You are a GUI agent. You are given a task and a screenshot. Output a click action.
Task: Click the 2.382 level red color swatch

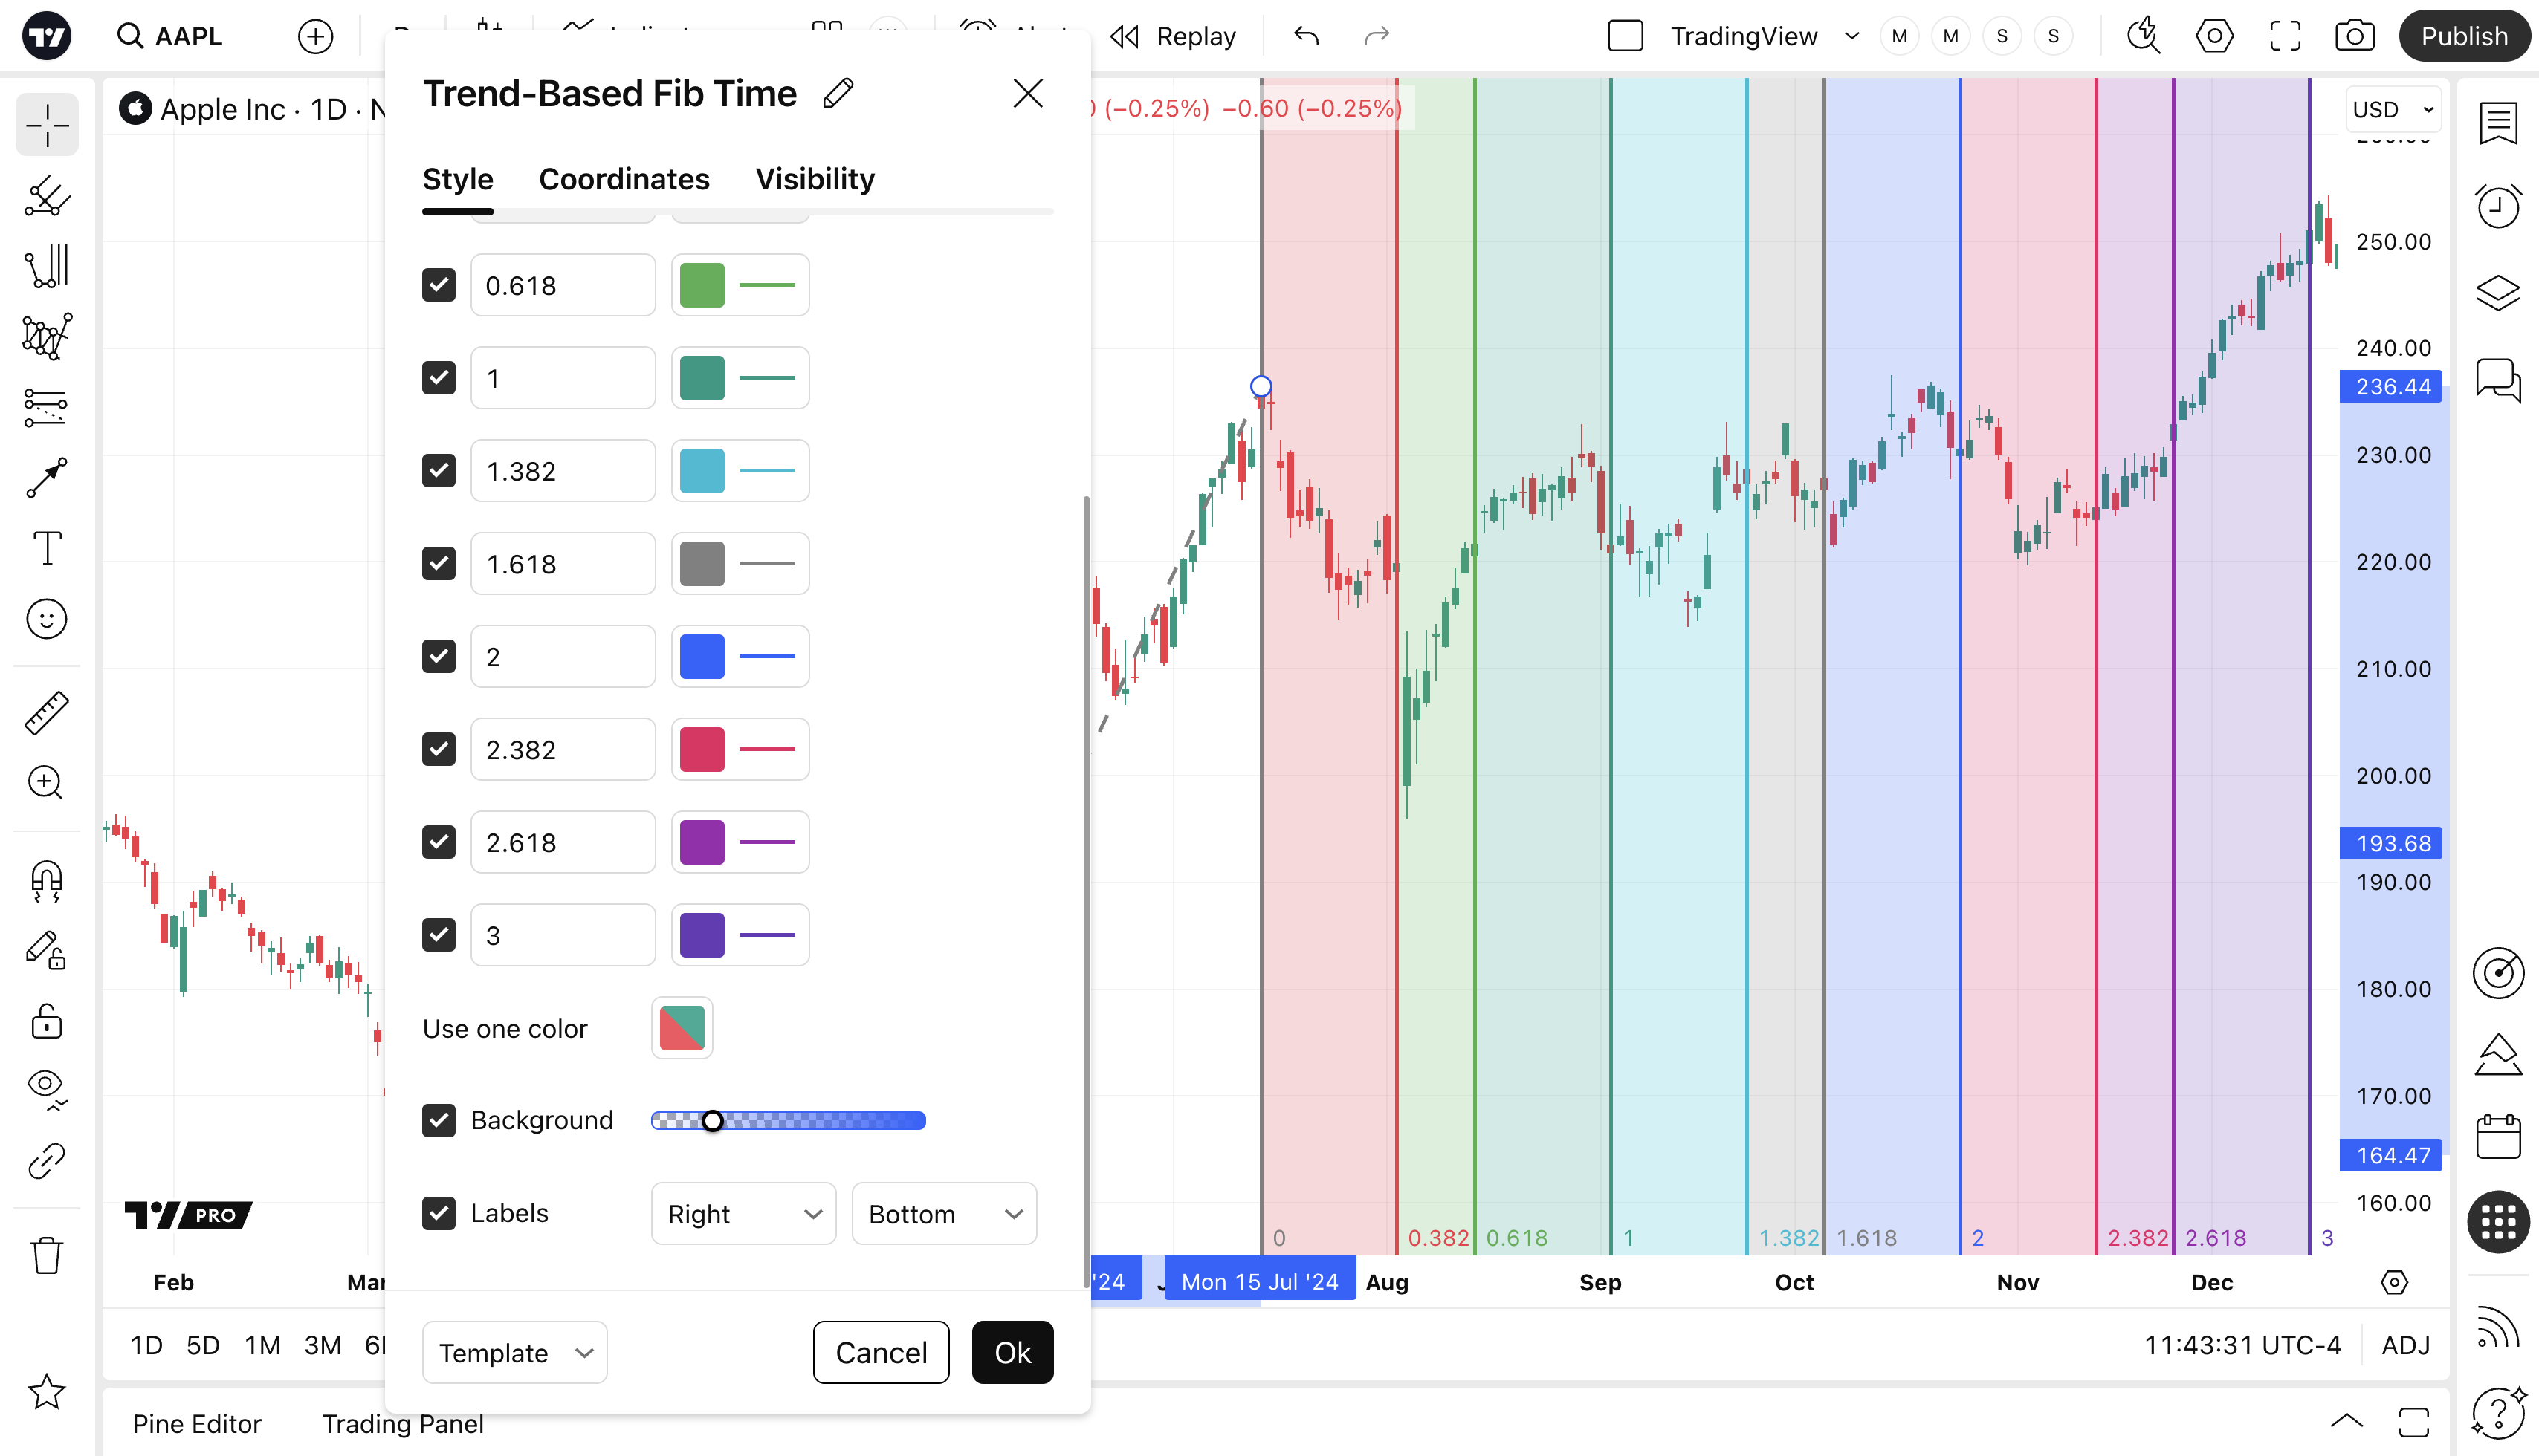click(x=702, y=749)
